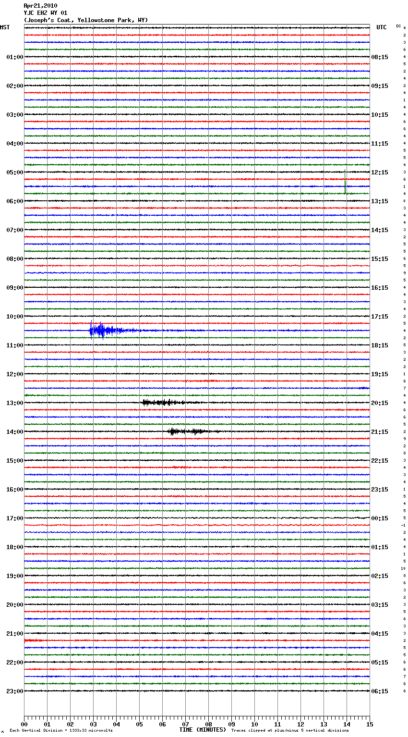Image resolution: width=408 pixels, height=737 pixels.
Task: Click the 15:15 UTC time label
Action: (x=380, y=259)
